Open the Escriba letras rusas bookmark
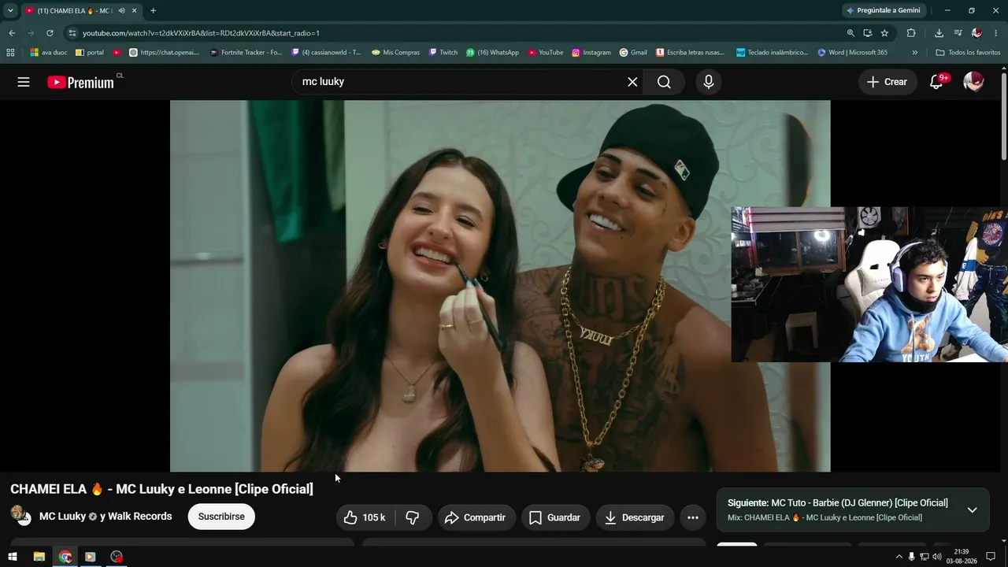The image size is (1008, 567). [690, 53]
